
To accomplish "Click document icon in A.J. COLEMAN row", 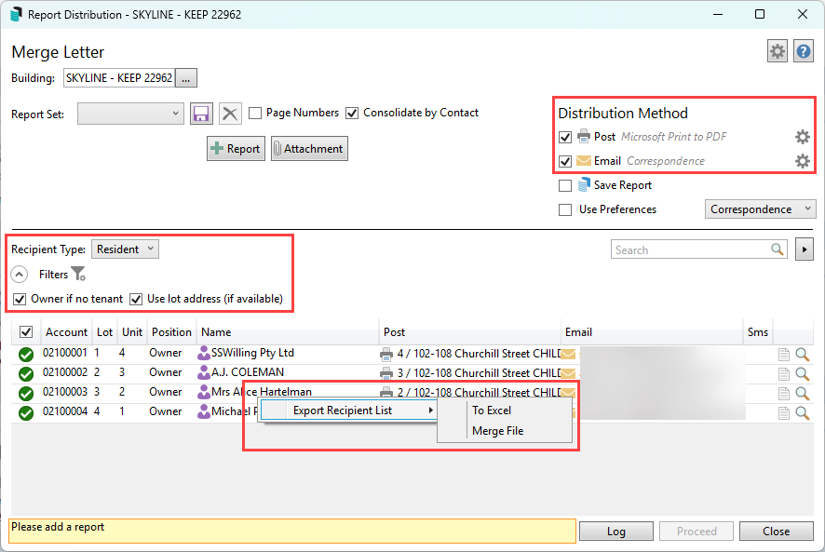I will pyautogui.click(x=784, y=374).
